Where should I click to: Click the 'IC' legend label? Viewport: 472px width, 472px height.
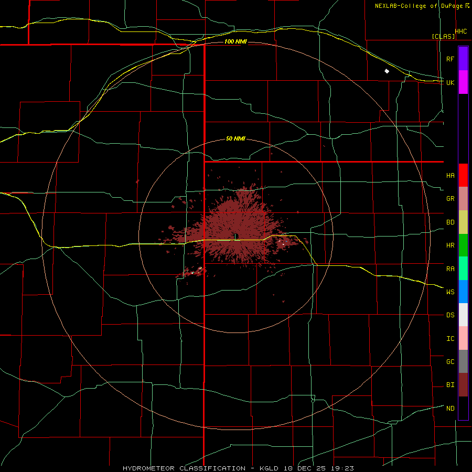[x=450, y=339]
